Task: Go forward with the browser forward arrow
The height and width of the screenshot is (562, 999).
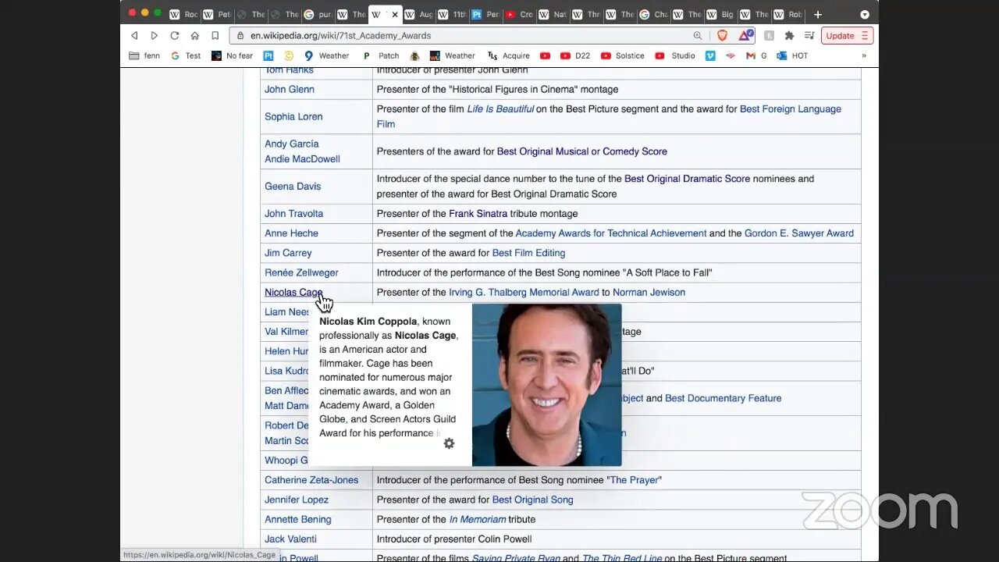Action: pyautogui.click(x=154, y=35)
